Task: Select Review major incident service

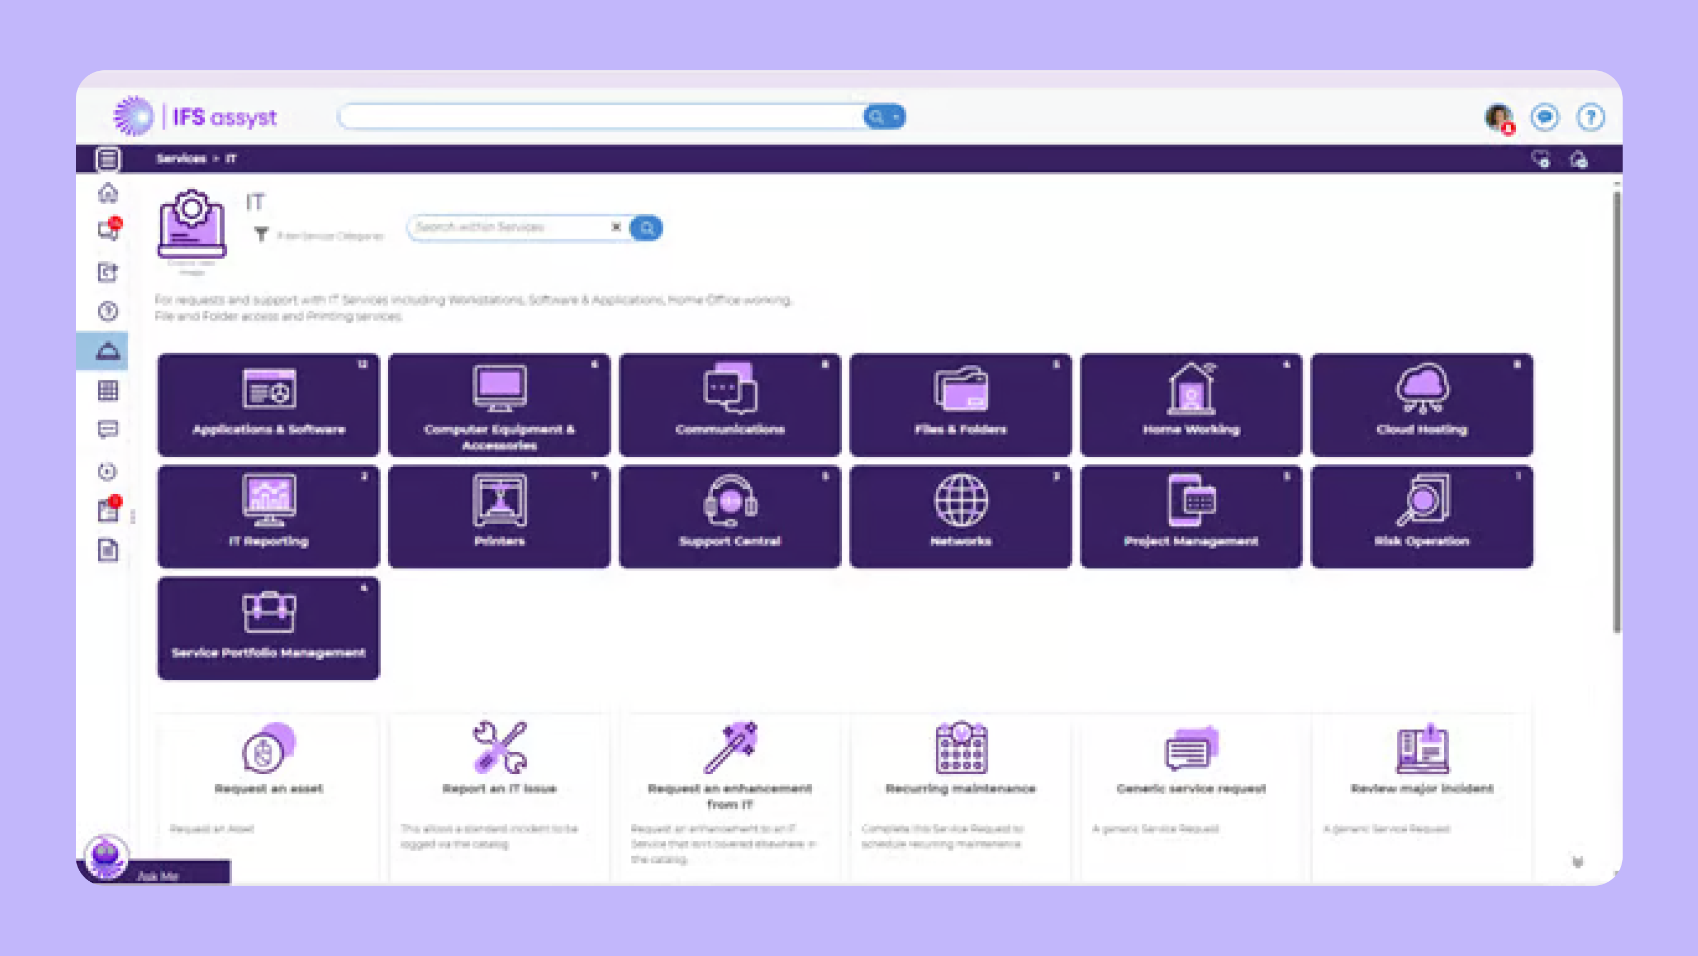Action: coord(1422,797)
